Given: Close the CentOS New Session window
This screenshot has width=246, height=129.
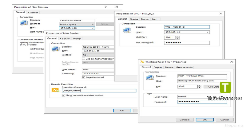Looking at the screenshot, I should point(117,7).
